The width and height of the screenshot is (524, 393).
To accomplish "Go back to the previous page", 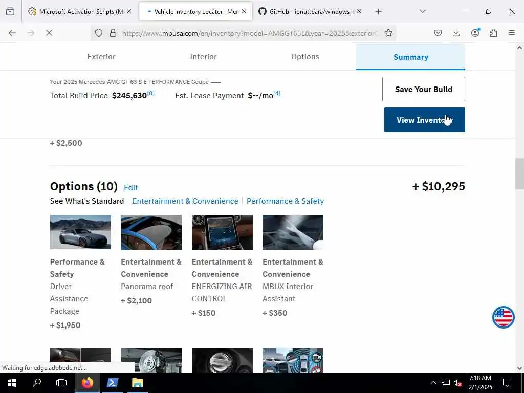I will [x=12, y=33].
